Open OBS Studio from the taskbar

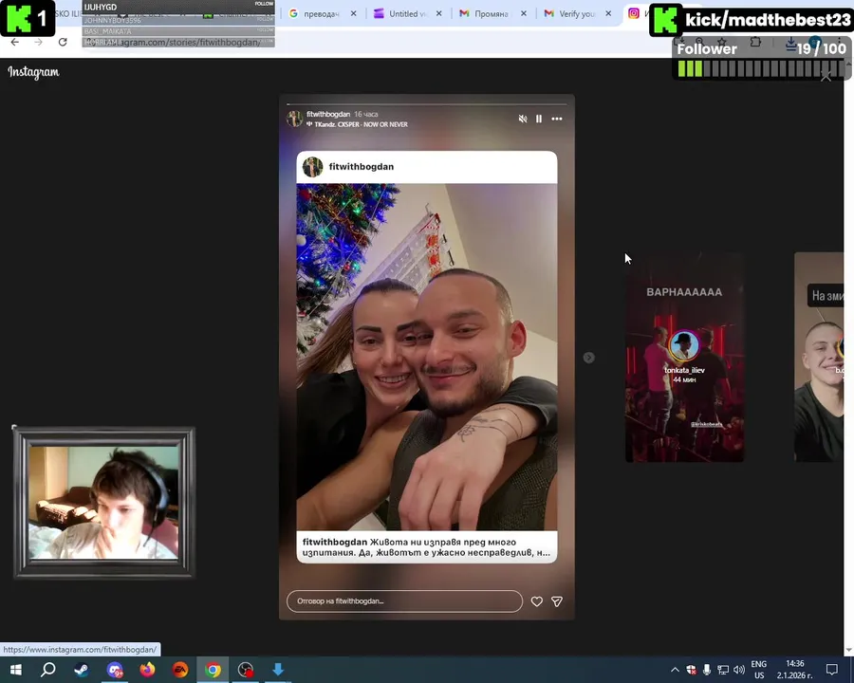point(246,670)
